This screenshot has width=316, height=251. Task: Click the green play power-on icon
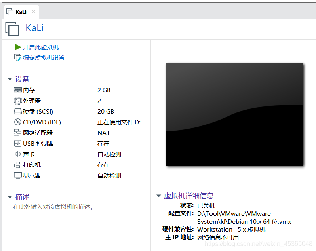[x=17, y=47]
